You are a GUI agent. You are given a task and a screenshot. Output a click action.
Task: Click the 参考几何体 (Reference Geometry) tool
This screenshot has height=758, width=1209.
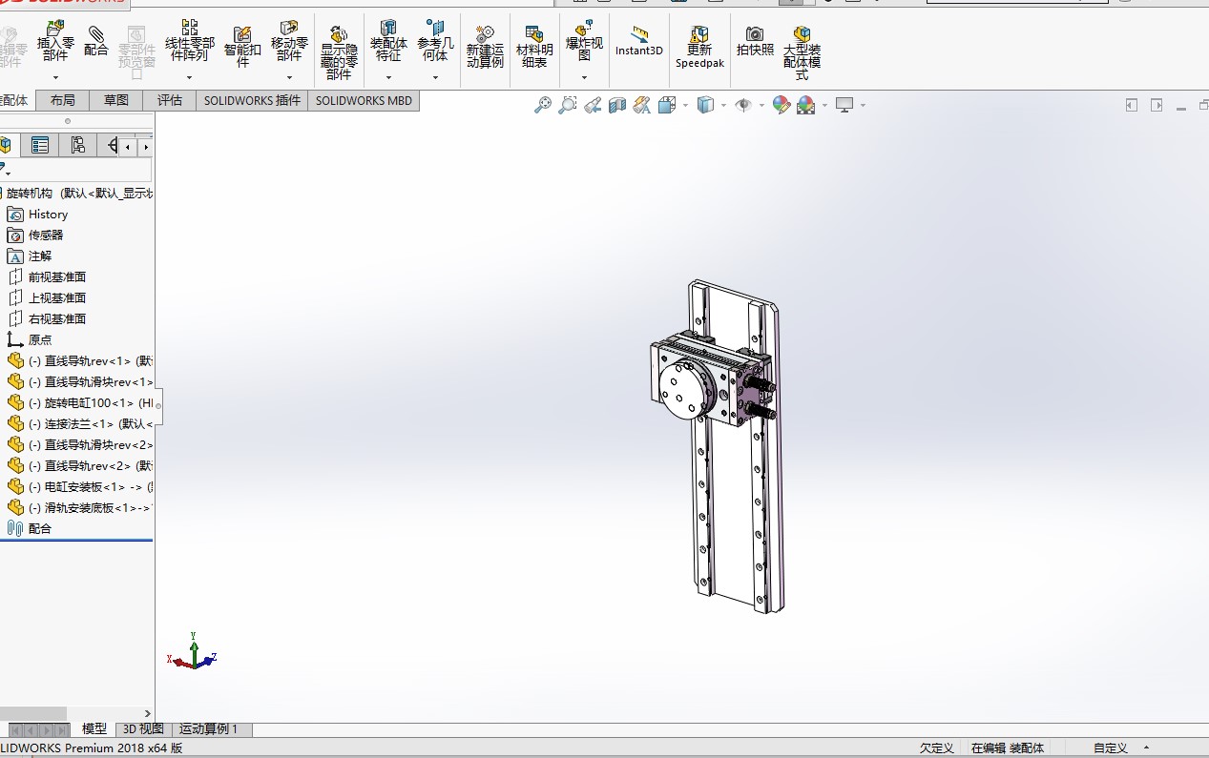435,41
